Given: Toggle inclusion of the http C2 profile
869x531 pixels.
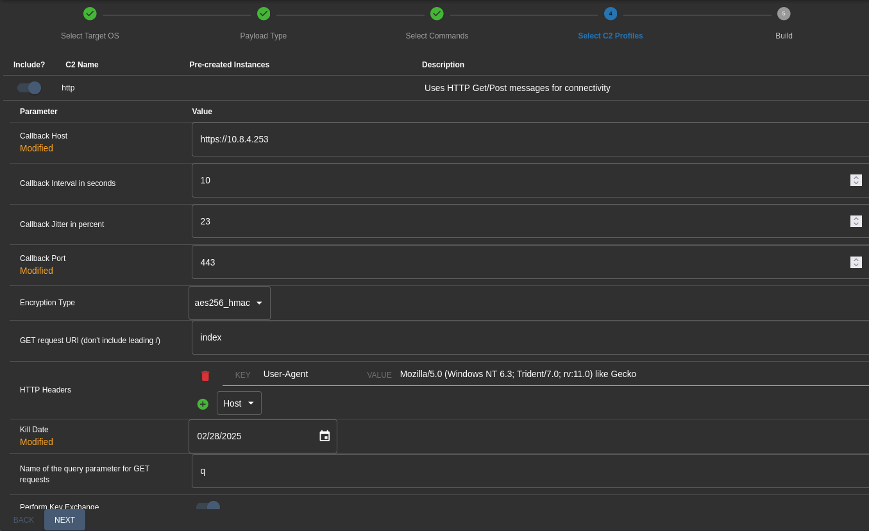Looking at the screenshot, I should 29,88.
